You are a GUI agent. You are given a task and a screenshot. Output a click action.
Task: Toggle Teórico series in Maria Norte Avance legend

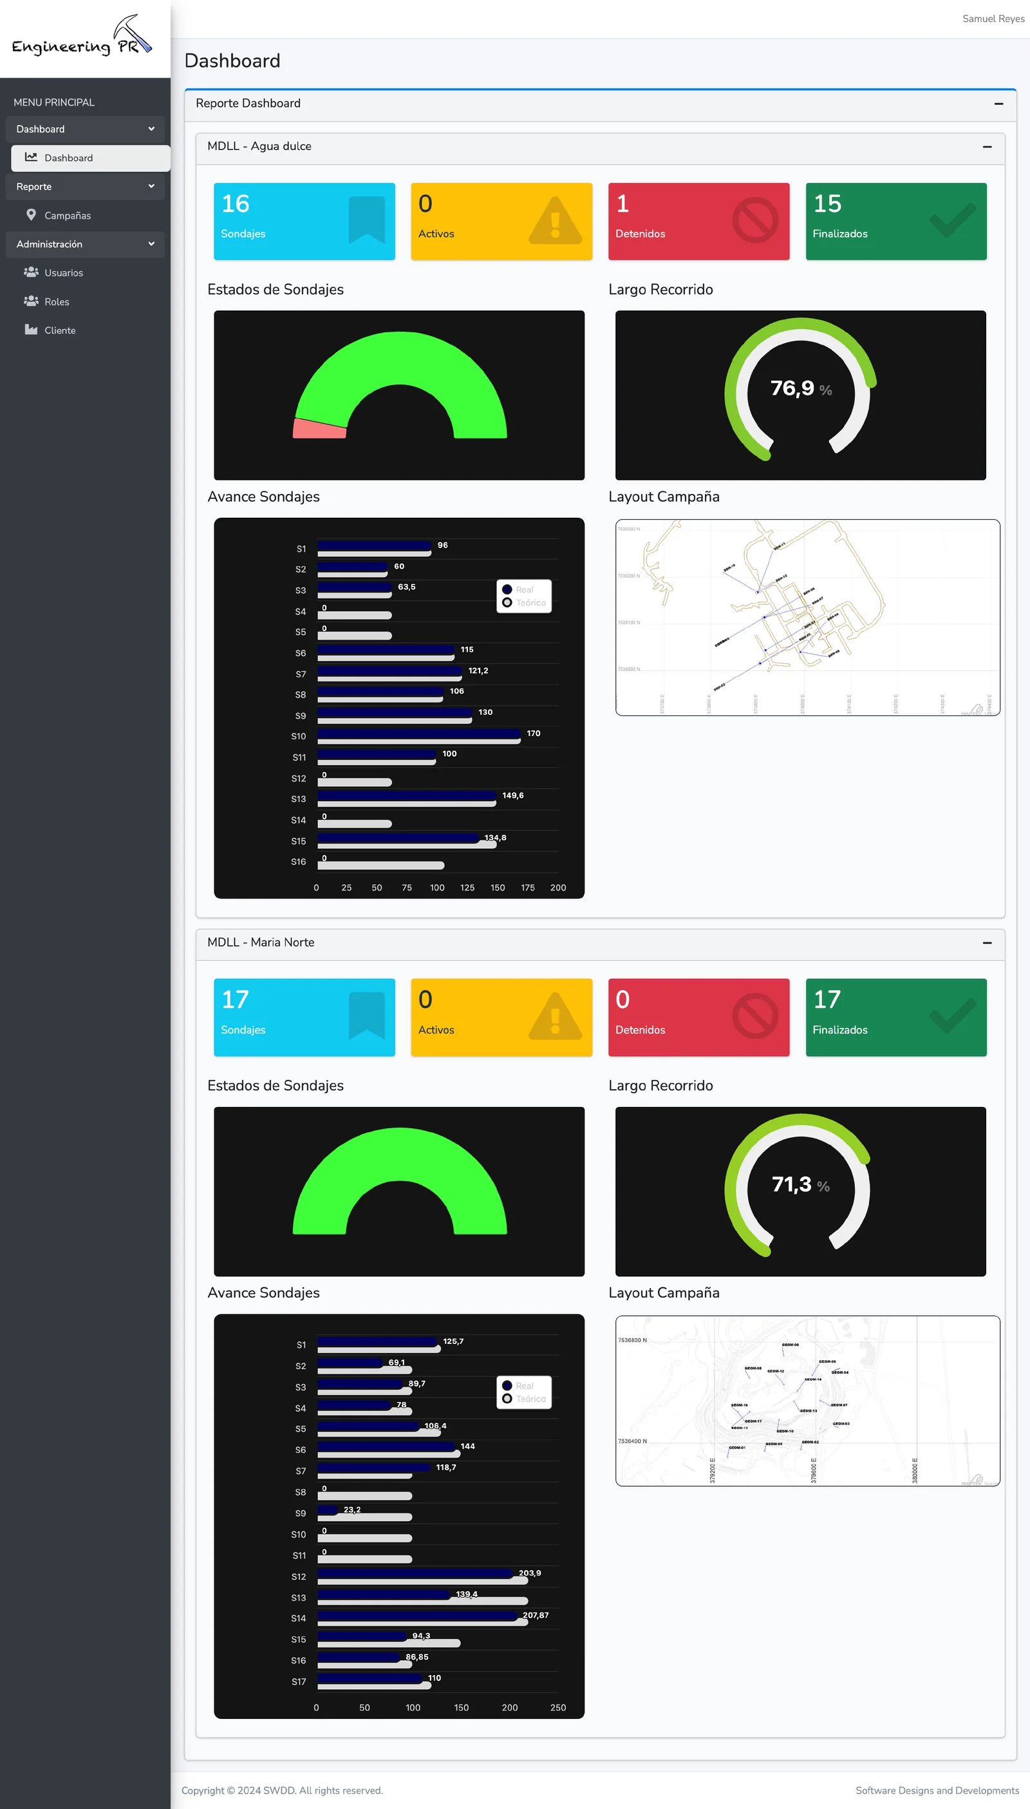coord(524,1399)
